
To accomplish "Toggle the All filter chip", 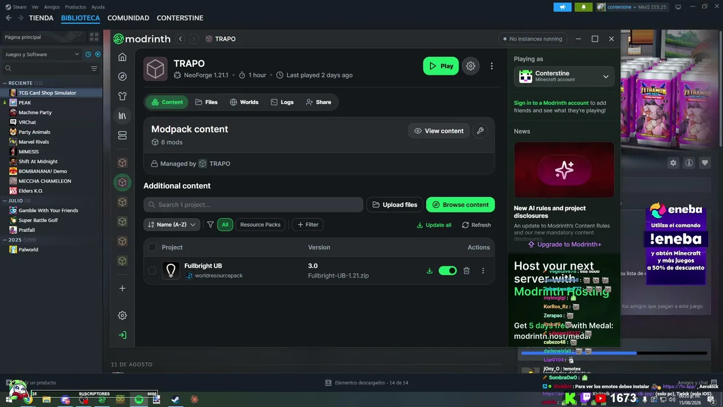I will [x=225, y=225].
